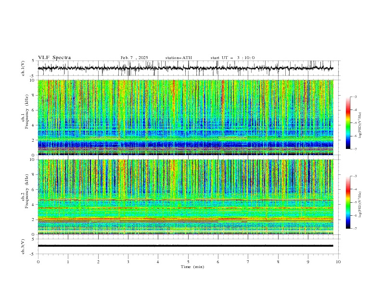Click the '10' tick on the time axis
This screenshot has height=294, width=381.
(x=338, y=262)
